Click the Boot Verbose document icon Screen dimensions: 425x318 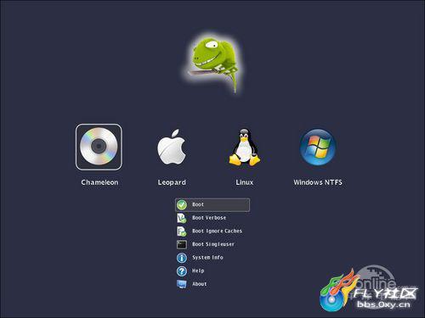coord(182,218)
